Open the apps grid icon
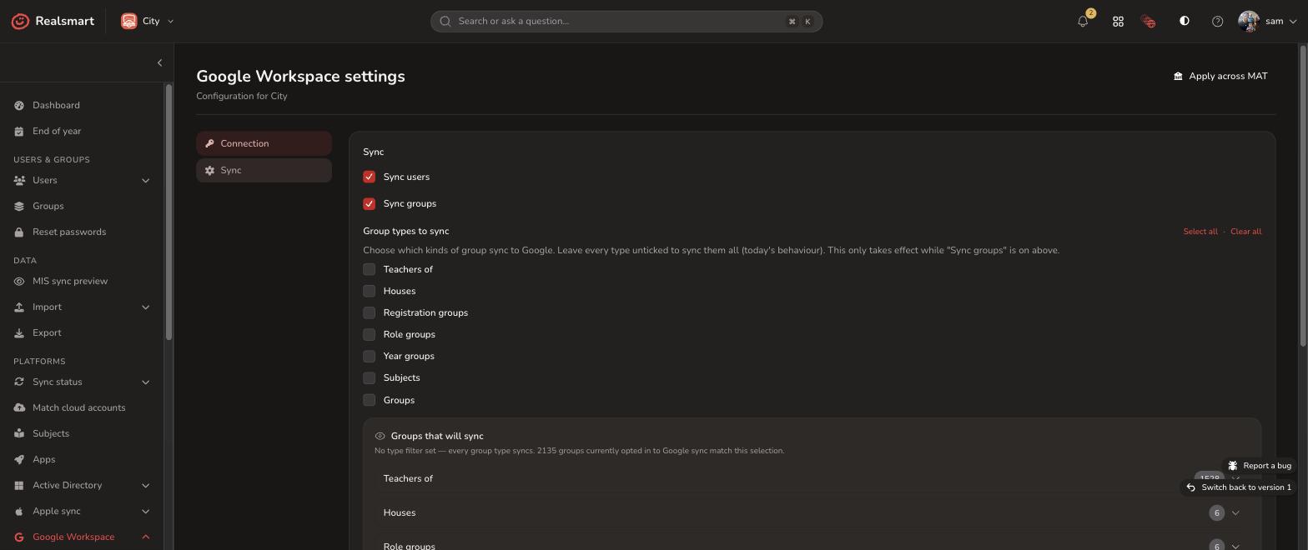Screen dimensions: 1308x550 [x=1118, y=21]
